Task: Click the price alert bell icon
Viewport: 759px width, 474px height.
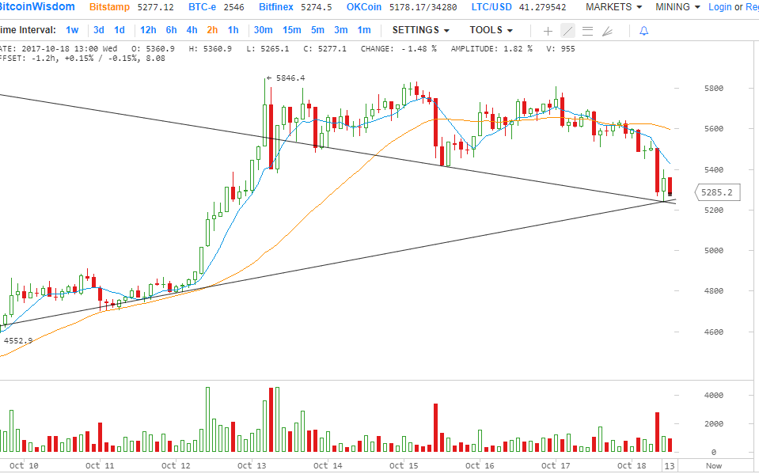Action: pos(643,31)
